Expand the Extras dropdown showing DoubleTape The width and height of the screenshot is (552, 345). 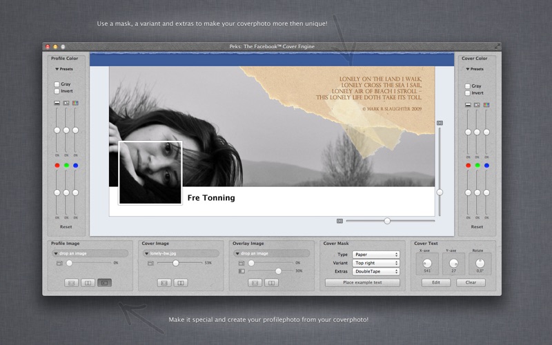[x=376, y=271]
